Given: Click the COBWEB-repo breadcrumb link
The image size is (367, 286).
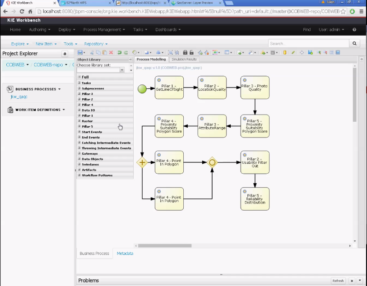Looking at the screenshot, I should coord(48,65).
